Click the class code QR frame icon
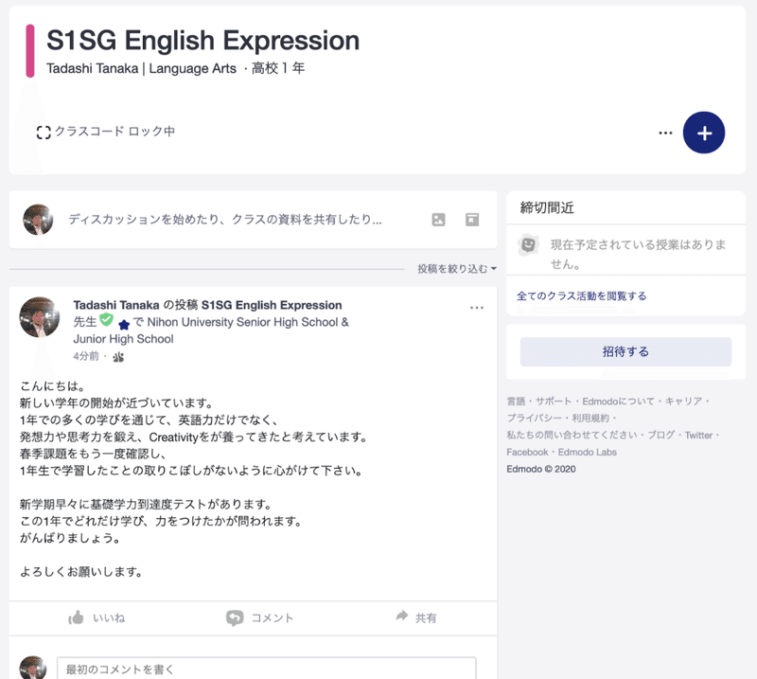 (x=44, y=133)
